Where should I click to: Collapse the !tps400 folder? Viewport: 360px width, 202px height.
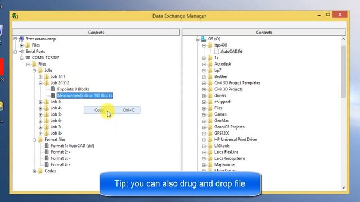coord(204,45)
